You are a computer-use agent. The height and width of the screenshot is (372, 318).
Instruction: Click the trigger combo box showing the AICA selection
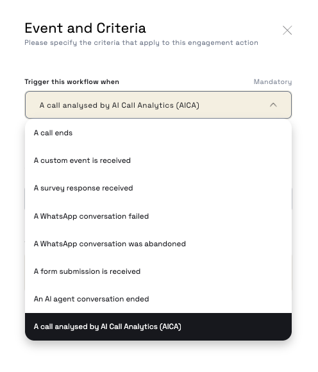point(158,105)
